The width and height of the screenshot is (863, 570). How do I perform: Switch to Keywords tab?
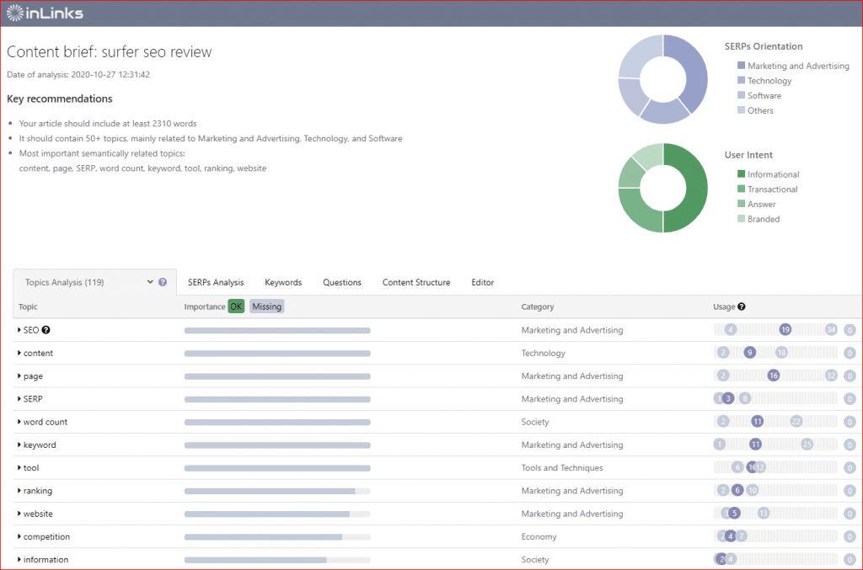283,282
